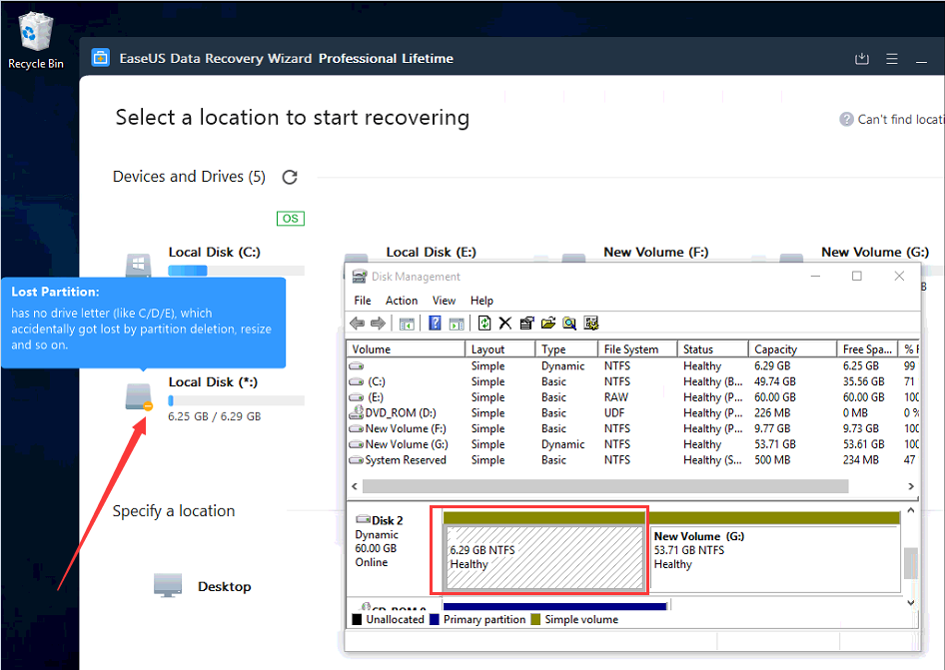Click the DVD_ROM (D:) volume icon
Viewport: 945px width, 670px height.
tap(357, 412)
